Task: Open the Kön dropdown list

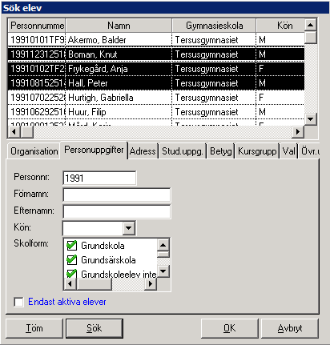Action: [129, 228]
